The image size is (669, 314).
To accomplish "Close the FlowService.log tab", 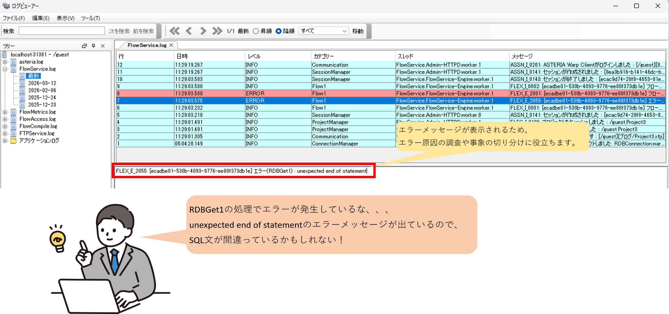I will pyautogui.click(x=171, y=45).
